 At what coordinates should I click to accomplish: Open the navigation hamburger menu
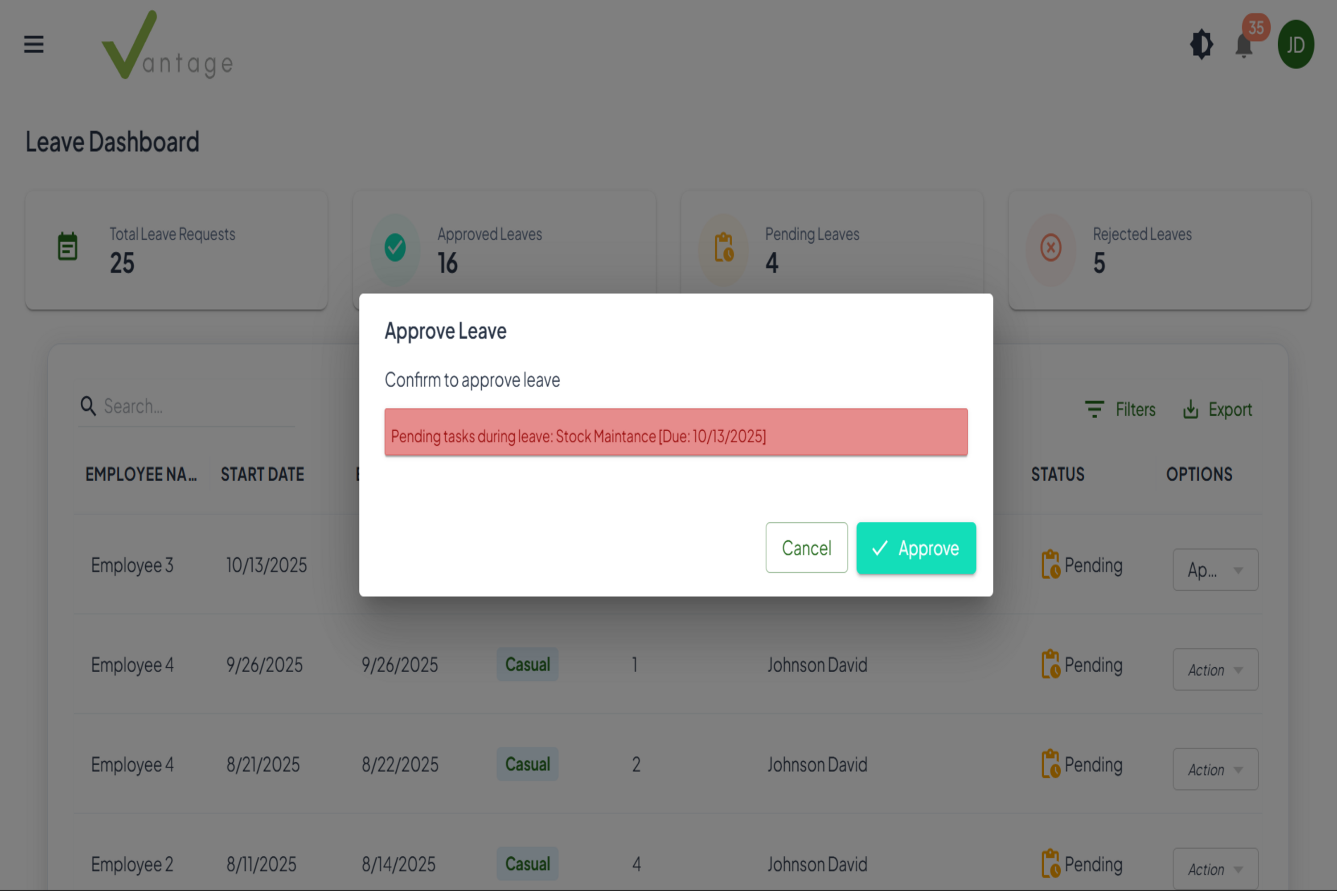[33, 44]
